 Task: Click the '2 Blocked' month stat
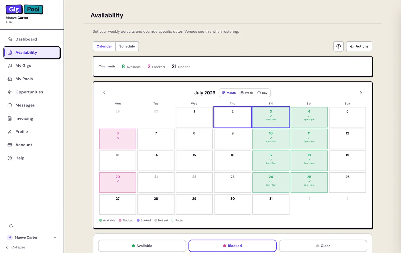[156, 67]
